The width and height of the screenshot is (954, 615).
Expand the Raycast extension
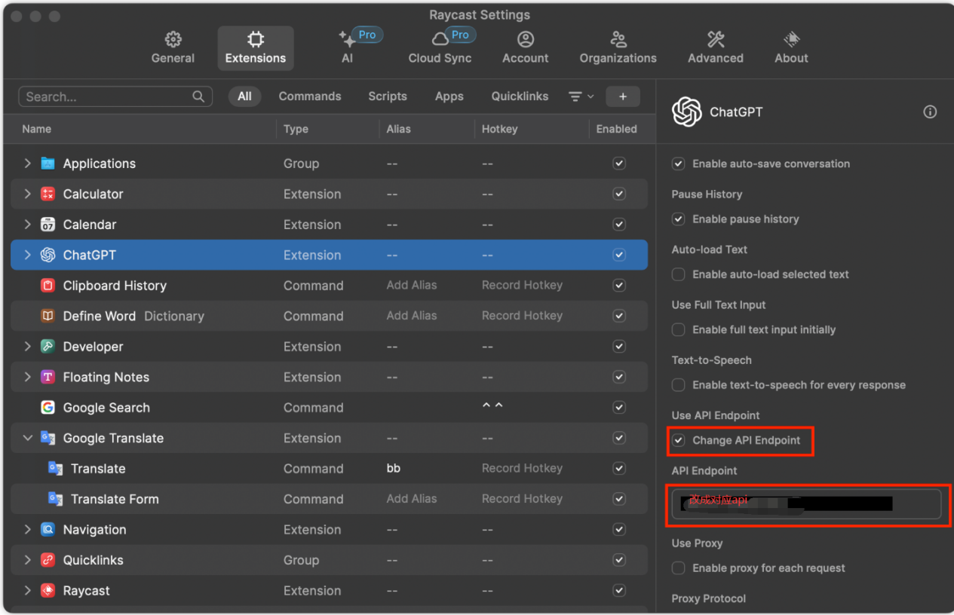28,591
